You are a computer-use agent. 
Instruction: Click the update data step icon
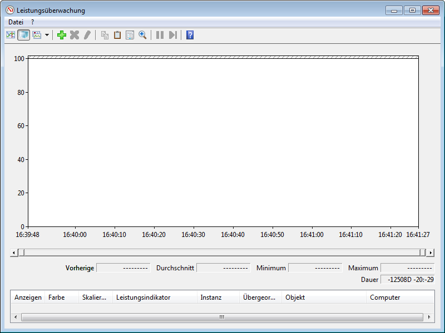point(173,35)
